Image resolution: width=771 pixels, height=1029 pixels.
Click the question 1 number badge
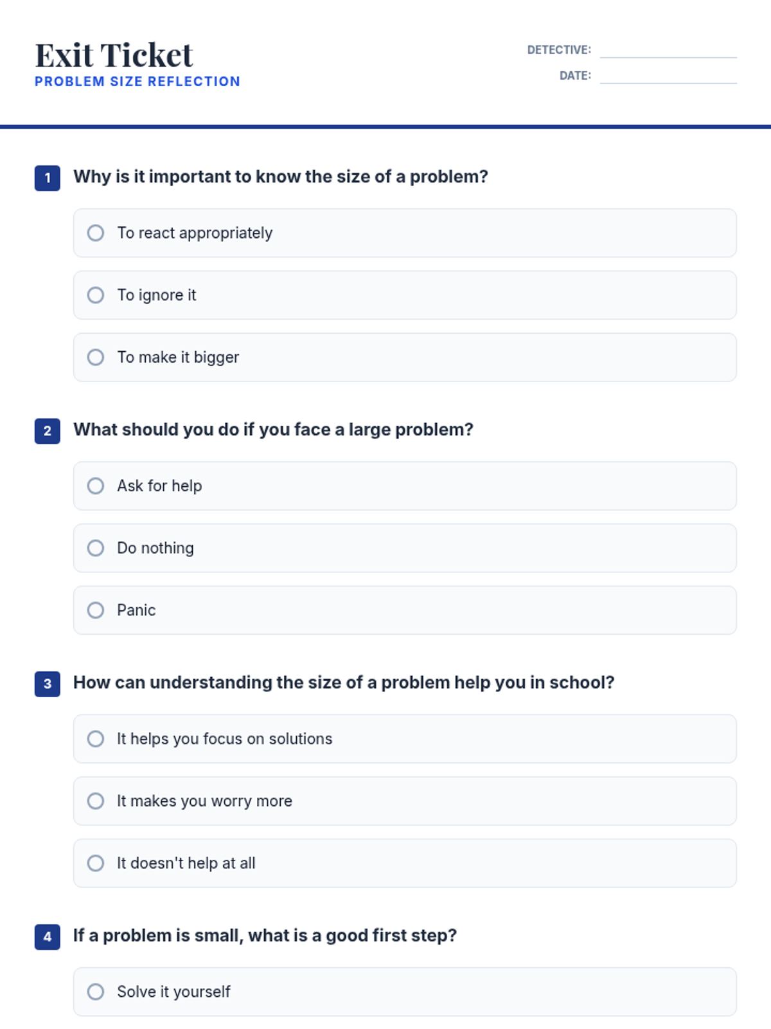tap(48, 178)
